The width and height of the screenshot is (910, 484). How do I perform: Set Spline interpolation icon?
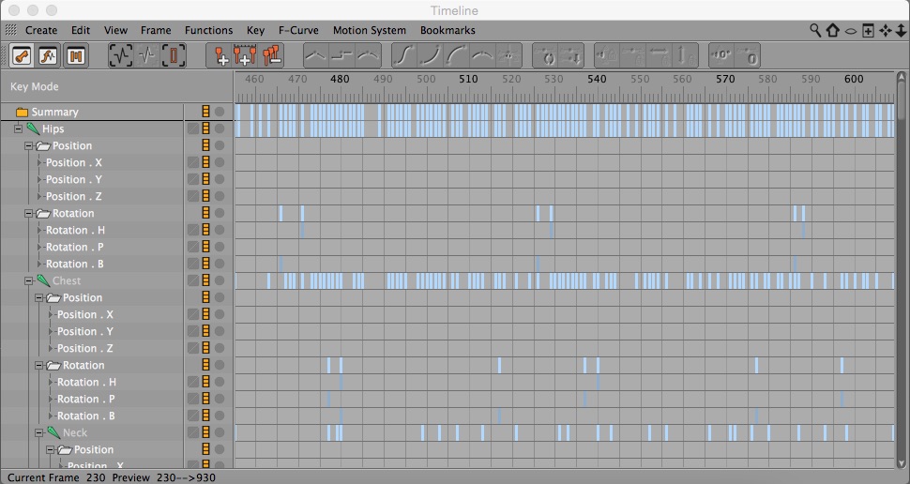[369, 55]
